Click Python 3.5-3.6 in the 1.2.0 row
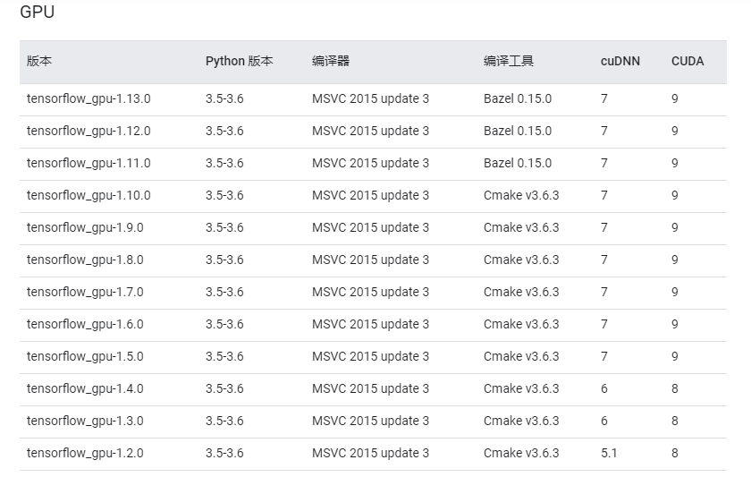The width and height of the screenshot is (751, 477). click(x=224, y=453)
